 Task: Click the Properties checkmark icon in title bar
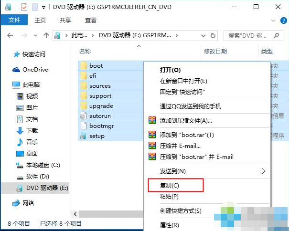pyautogui.click(x=24, y=7)
